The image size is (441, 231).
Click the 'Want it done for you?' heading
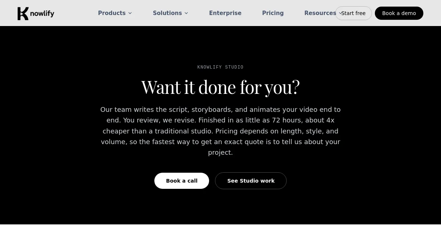220,87
